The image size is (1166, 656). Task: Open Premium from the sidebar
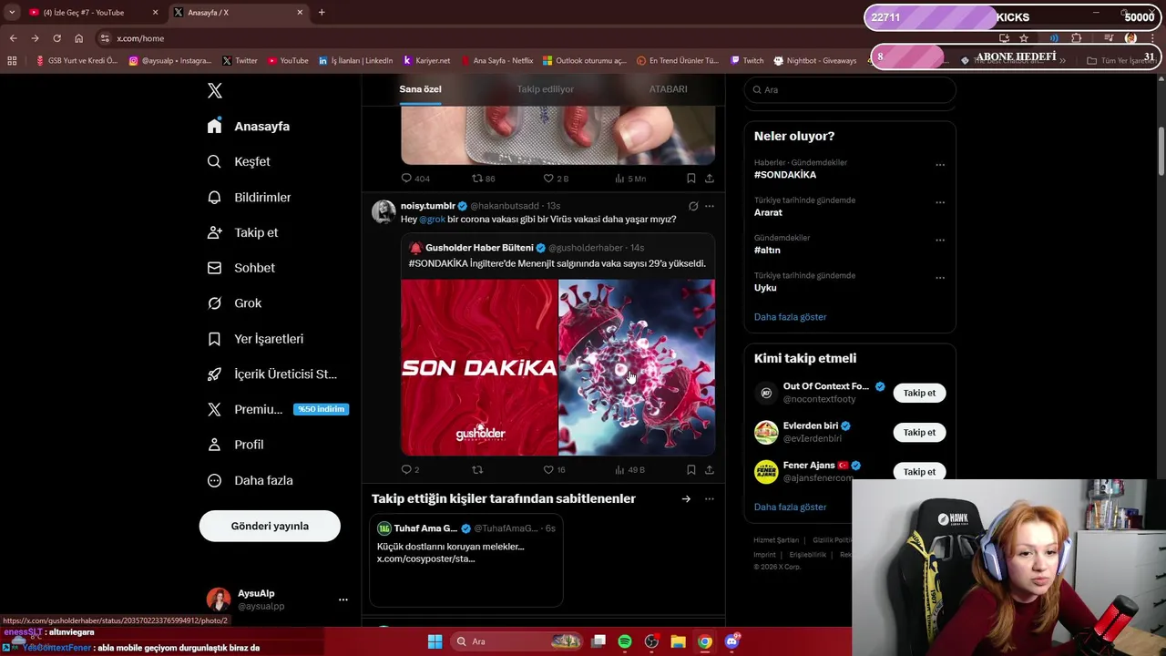point(277,409)
